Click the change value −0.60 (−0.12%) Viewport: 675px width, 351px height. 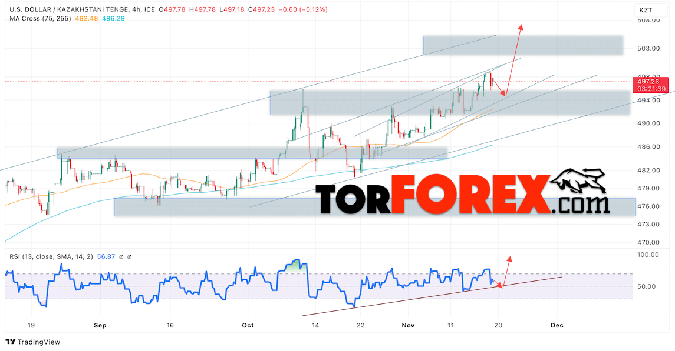click(302, 9)
